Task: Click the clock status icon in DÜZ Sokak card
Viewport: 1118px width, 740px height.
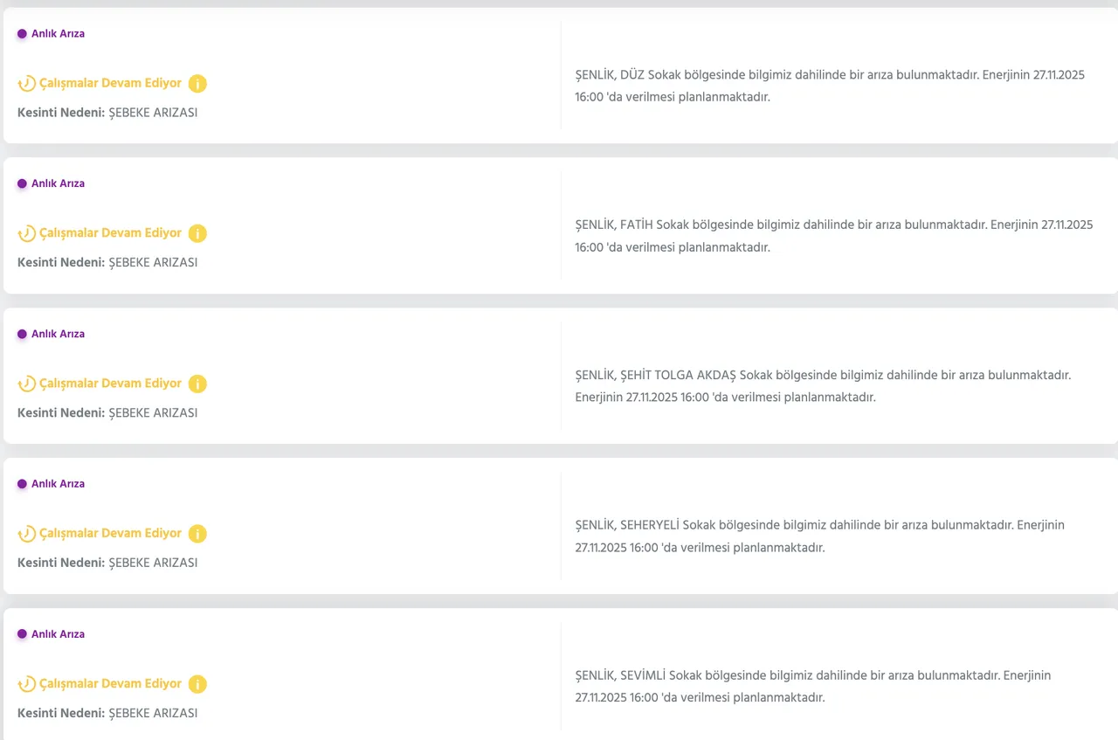Action: click(x=27, y=84)
